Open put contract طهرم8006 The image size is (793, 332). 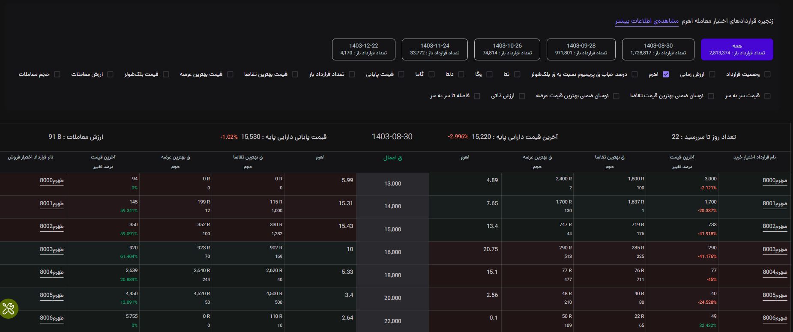tap(52, 318)
